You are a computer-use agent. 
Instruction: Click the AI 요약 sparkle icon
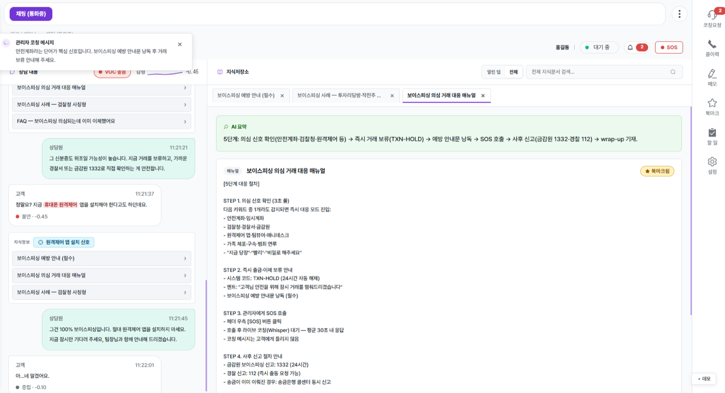tap(226, 127)
